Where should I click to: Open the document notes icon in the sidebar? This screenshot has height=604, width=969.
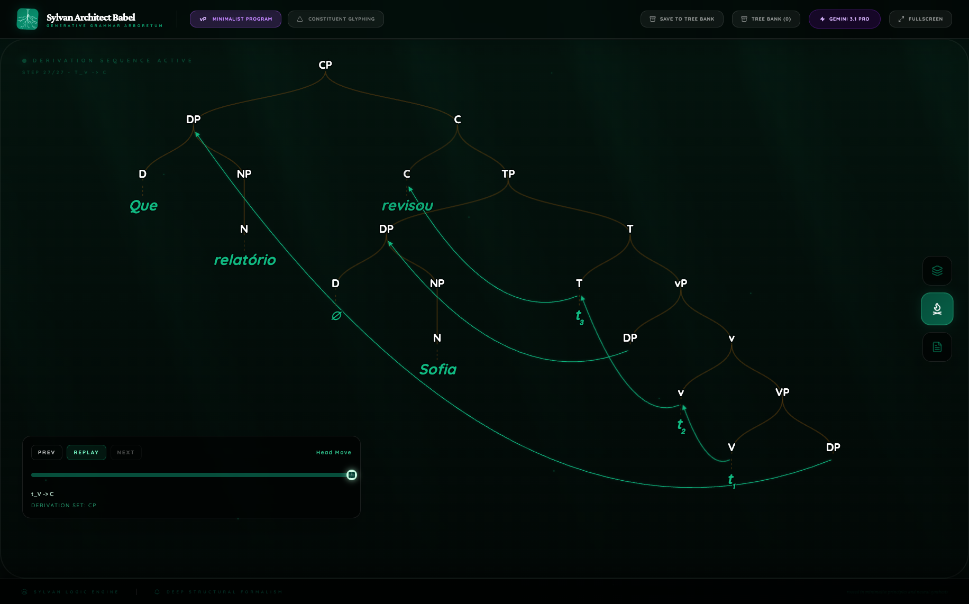click(937, 347)
